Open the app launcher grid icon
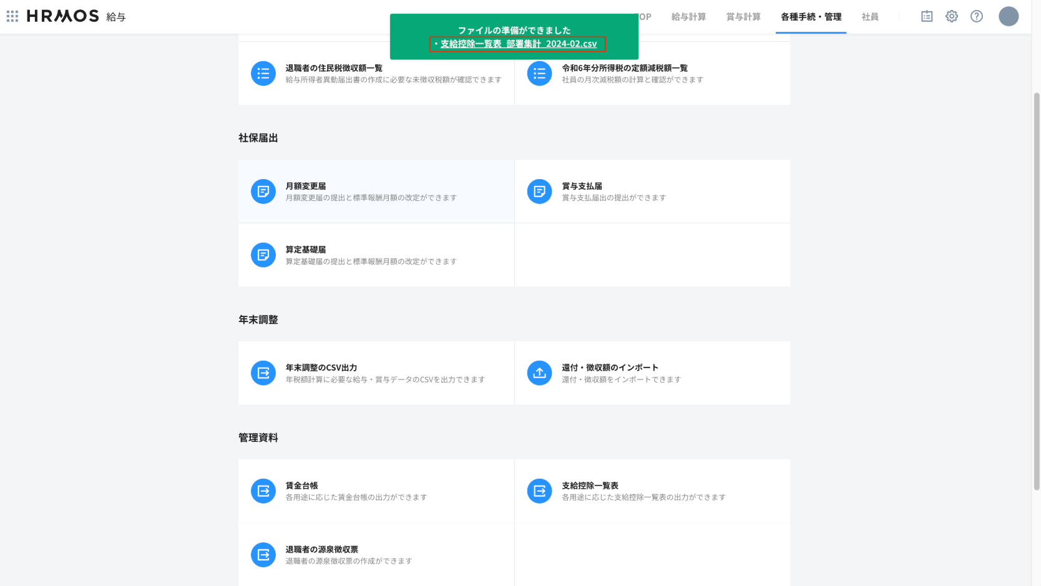1041x586 pixels. pos(12,16)
